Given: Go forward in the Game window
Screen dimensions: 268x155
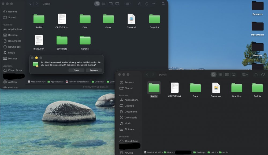Looking at the screenshot, I should point(37,4).
